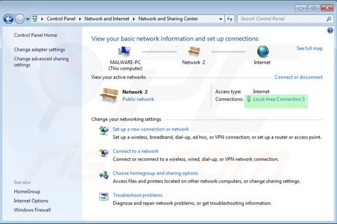
Task: Open the address bar history dropdown
Action: coord(221,19)
